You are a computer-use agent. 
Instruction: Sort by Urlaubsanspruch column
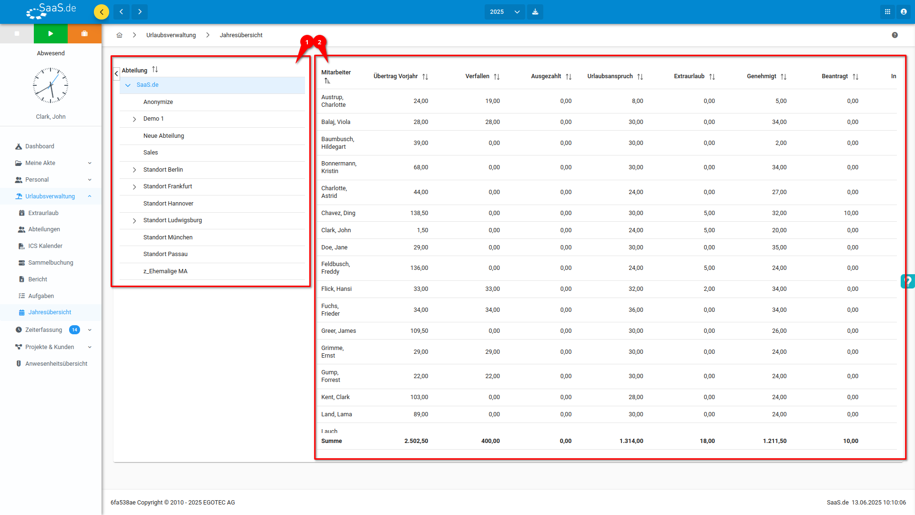[640, 77]
